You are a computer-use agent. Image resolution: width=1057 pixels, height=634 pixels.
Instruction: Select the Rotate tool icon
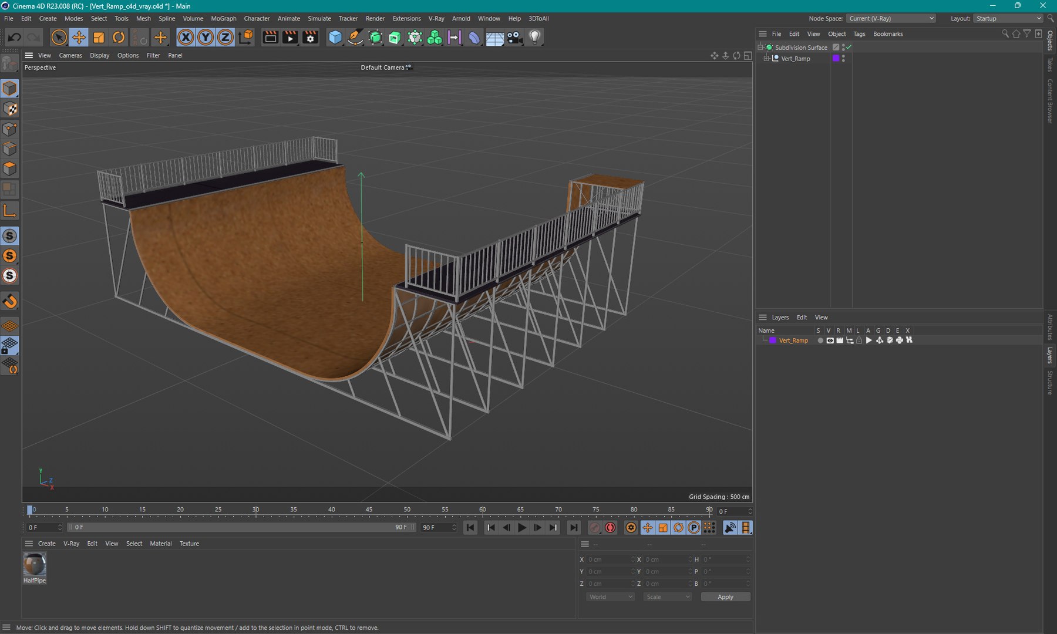click(119, 38)
